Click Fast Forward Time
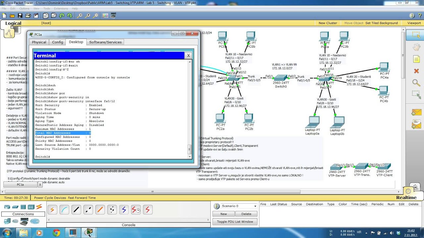 (x=82, y=198)
